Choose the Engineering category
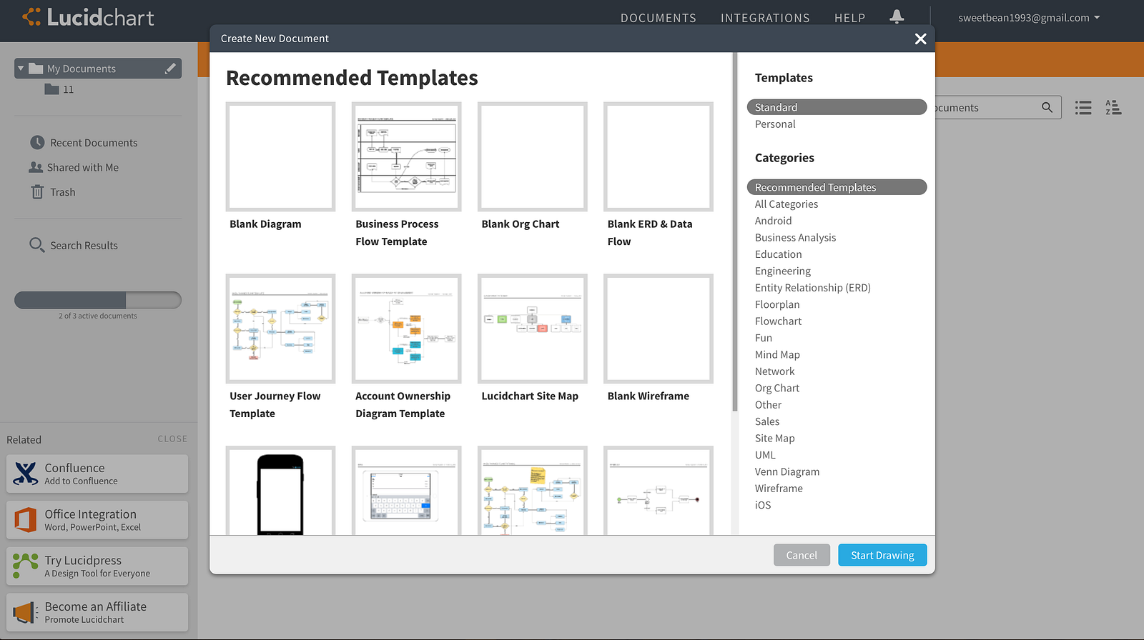 [782, 271]
